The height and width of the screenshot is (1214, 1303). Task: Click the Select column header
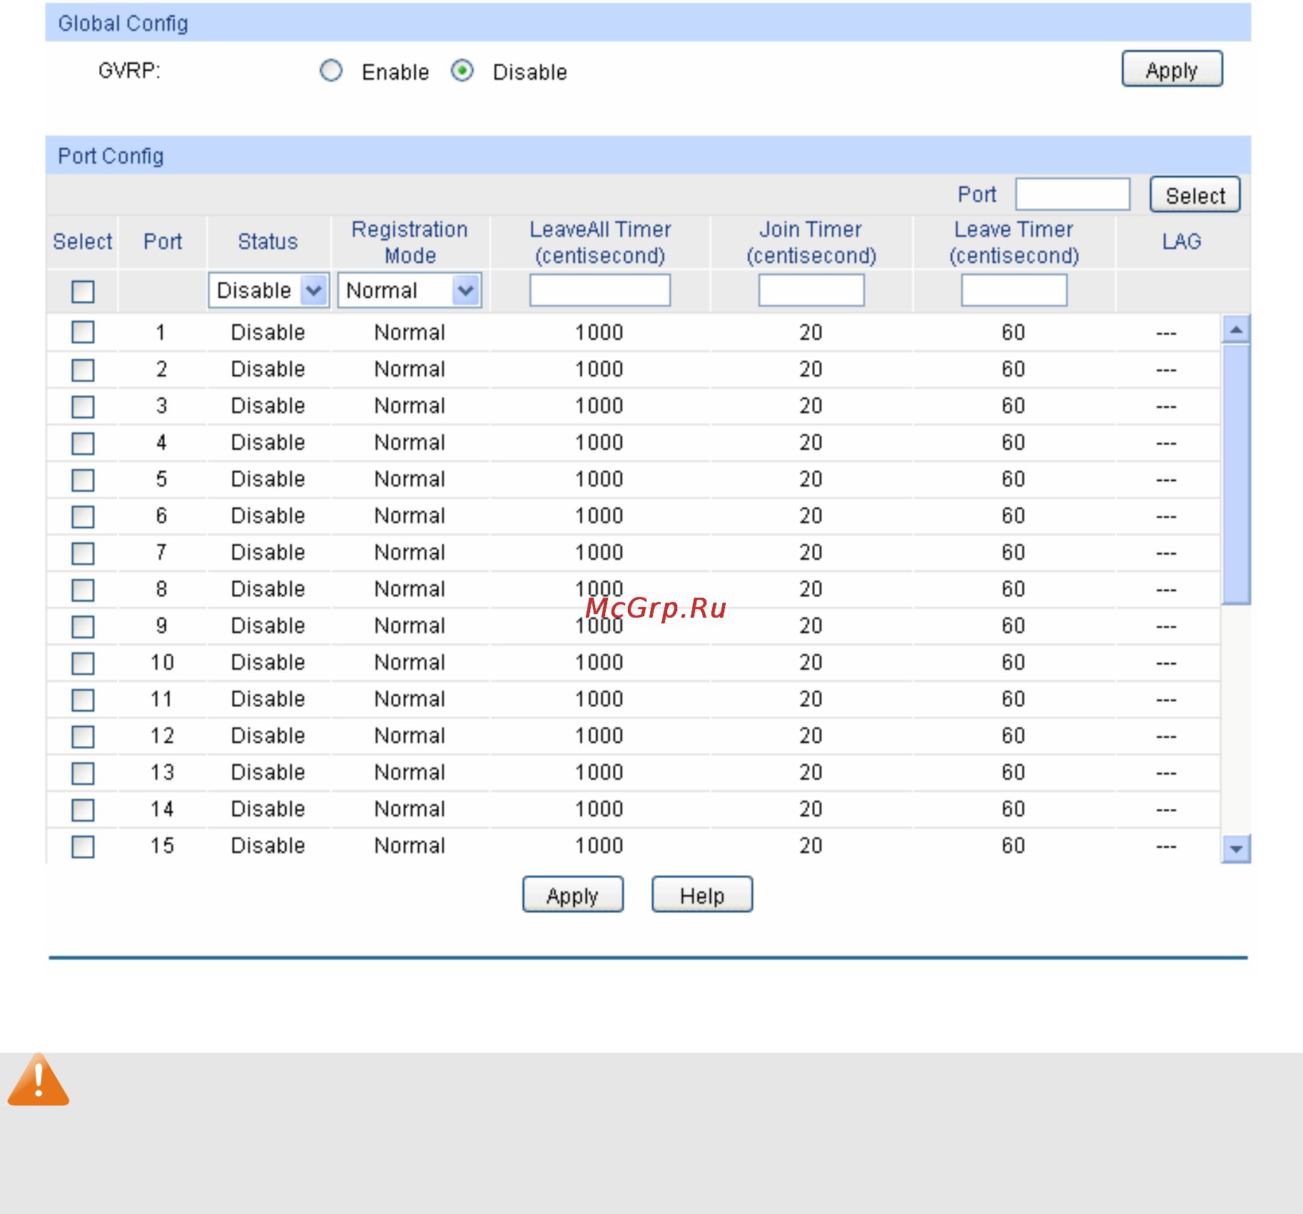click(83, 242)
